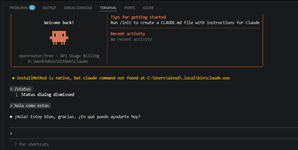Image resolution: width=298 pixels, height=150 pixels.
Task: Activate the TERMINAL tab
Action: point(108,7)
